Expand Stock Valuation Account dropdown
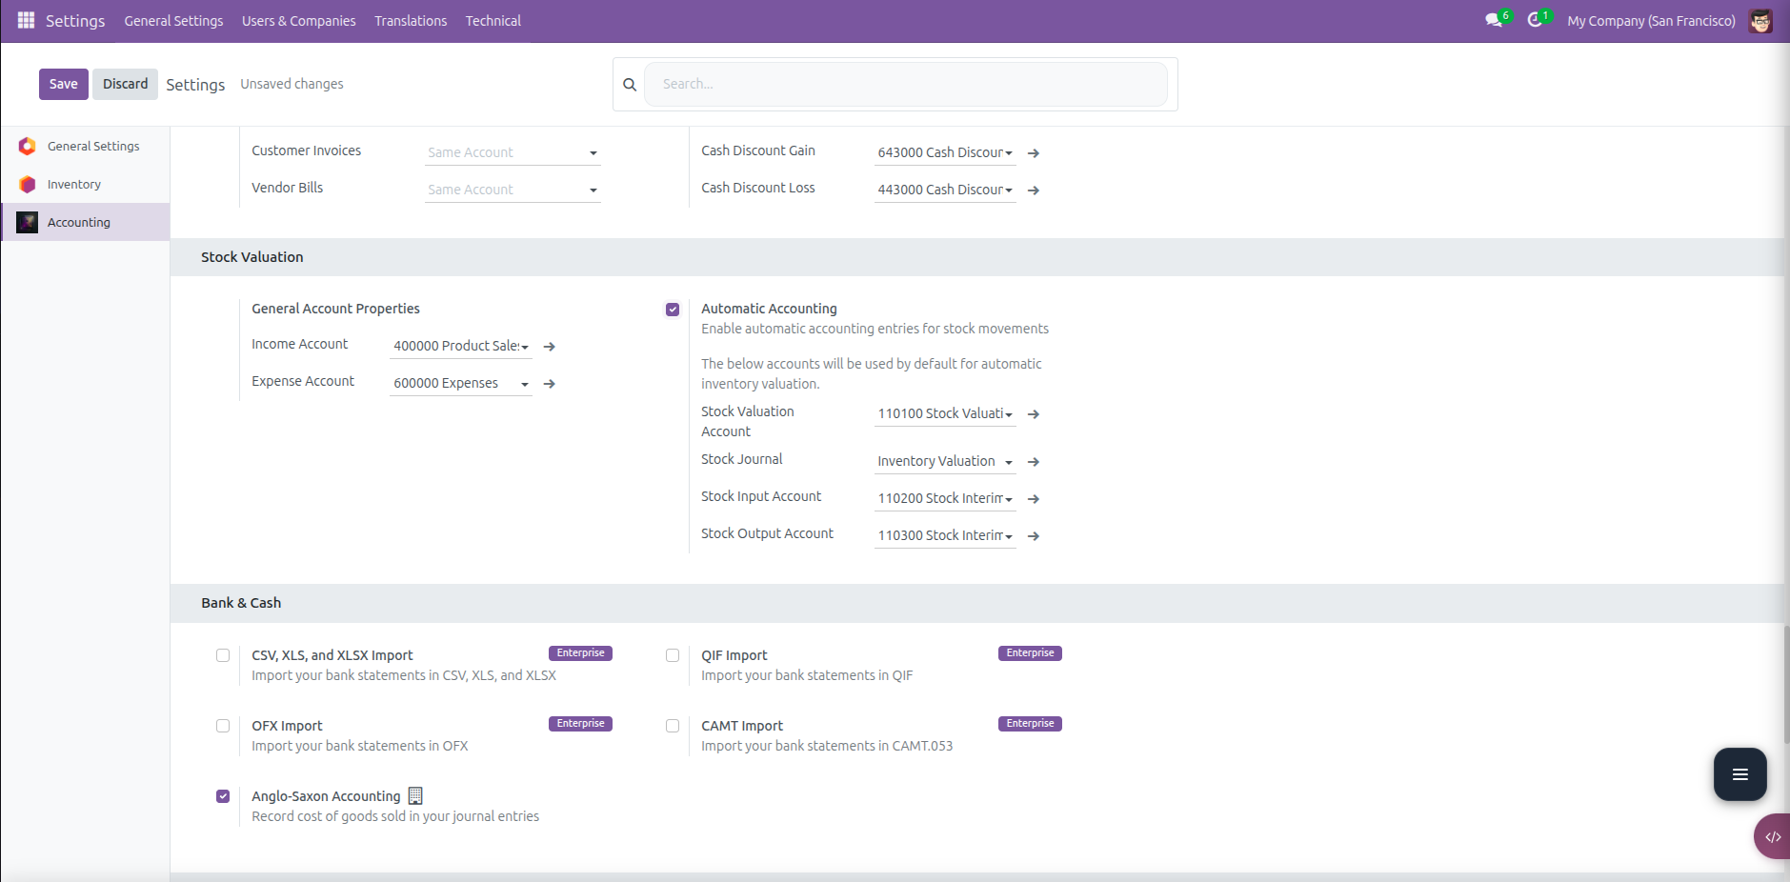1790x882 pixels. coord(945,414)
